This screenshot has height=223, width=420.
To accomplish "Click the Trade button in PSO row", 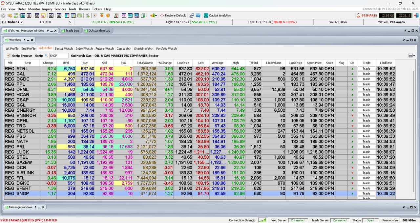I will click(x=366, y=136).
